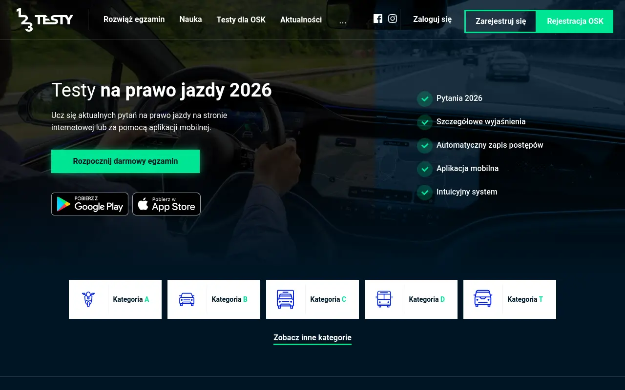Click the 123 Testy logo
Viewport: 625px width, 390px height.
(x=44, y=20)
